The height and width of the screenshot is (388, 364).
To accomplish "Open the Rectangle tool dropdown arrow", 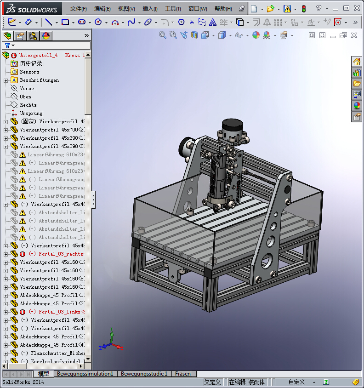I will [73, 22].
